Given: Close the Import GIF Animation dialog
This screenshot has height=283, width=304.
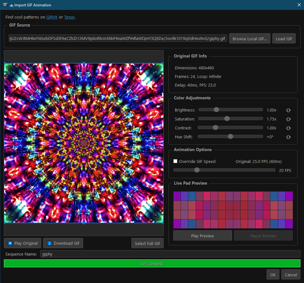Looking at the screenshot, I should point(299,5).
